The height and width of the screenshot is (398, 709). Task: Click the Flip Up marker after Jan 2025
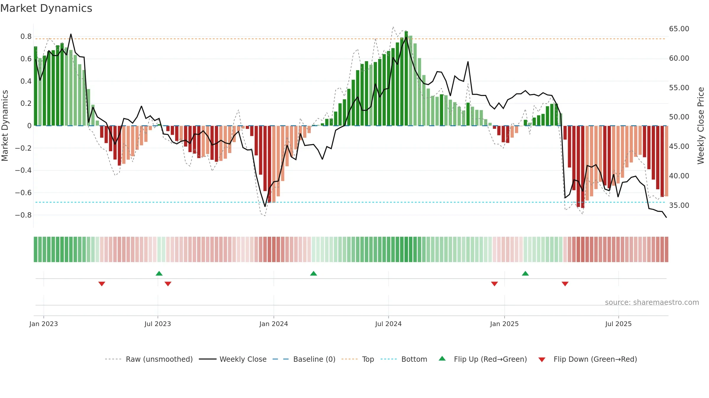(525, 273)
